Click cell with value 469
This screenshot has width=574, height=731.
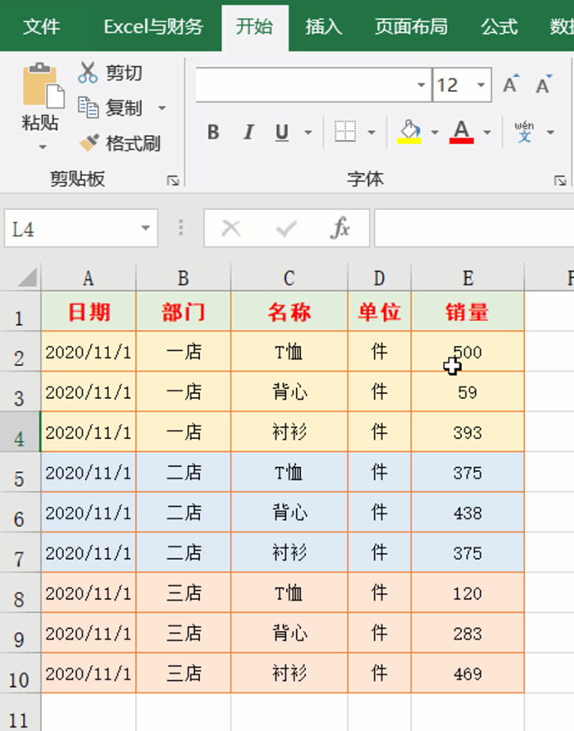coord(467,673)
